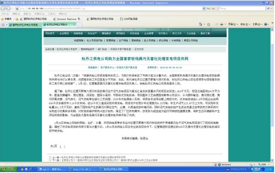Click the back navigation arrow button

(4, 8)
